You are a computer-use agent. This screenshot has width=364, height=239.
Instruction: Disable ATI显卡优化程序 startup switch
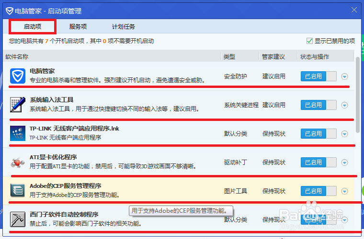pos(318,163)
